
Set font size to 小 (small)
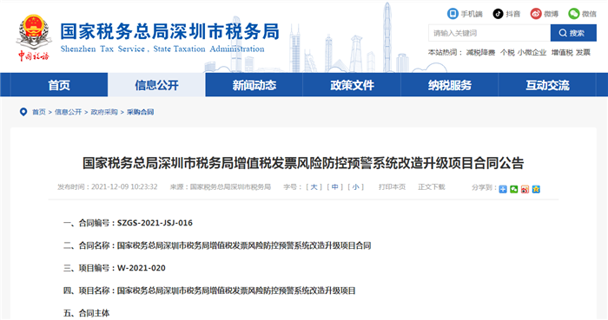[x=355, y=187]
